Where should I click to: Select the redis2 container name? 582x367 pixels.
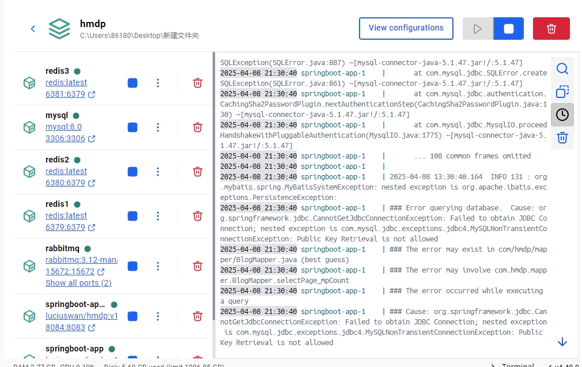(57, 160)
